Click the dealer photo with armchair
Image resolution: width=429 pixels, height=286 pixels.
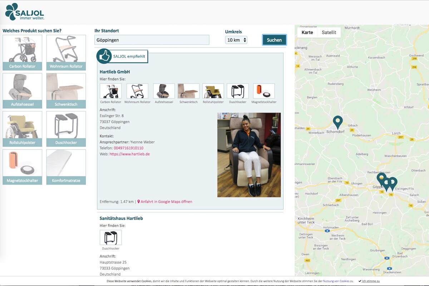click(249, 155)
